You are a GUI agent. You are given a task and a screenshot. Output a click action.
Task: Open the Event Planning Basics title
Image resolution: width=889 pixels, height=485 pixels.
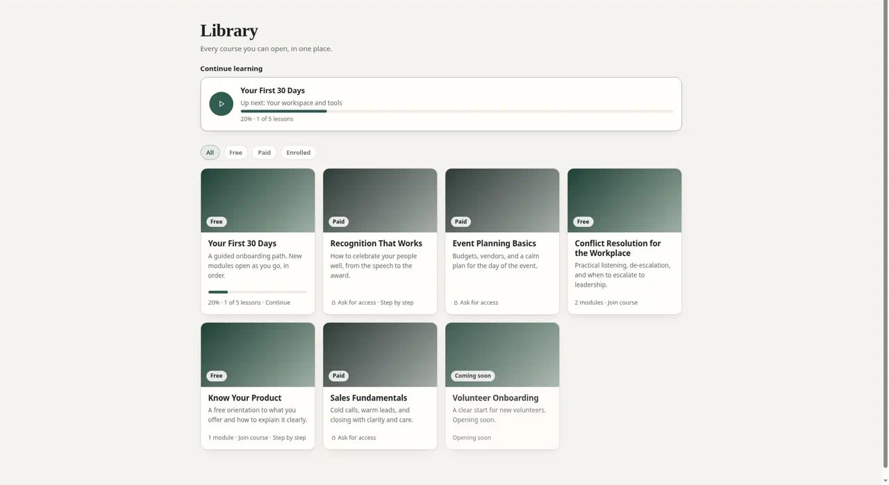494,244
